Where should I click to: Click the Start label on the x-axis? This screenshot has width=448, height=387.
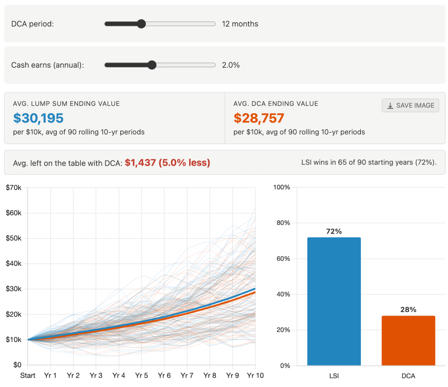click(28, 376)
